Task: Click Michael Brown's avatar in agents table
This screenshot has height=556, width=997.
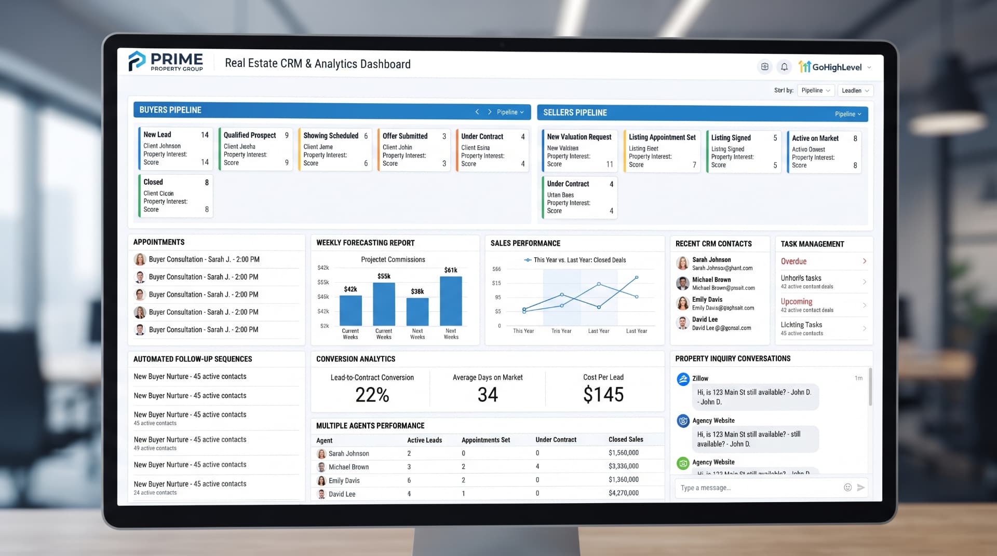Action: [321, 467]
